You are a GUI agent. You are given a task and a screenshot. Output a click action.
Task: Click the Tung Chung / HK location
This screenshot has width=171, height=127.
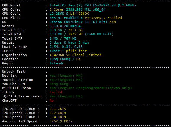pyautogui.click(x=65, y=59)
